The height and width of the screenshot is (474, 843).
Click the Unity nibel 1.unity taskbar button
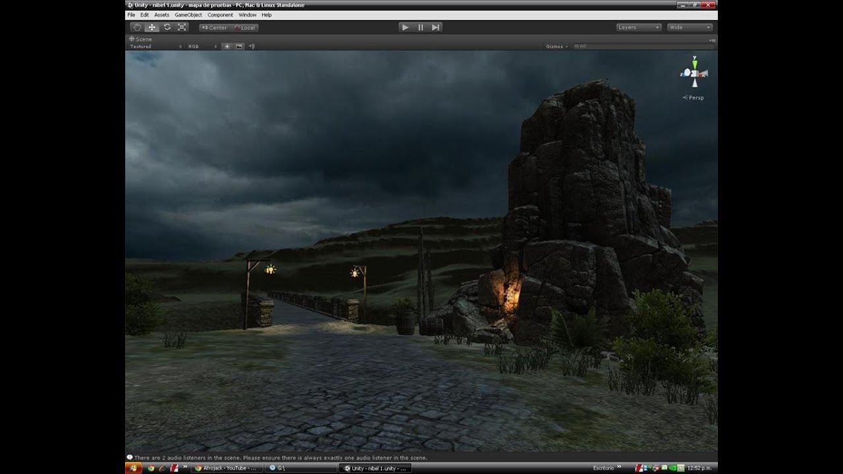pyautogui.click(x=377, y=468)
